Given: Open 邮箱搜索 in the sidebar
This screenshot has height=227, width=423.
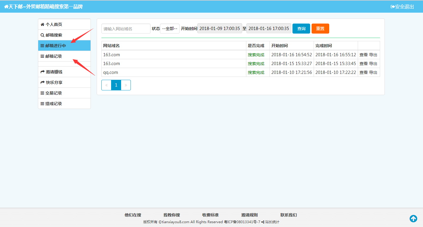Looking at the screenshot, I should [64, 35].
